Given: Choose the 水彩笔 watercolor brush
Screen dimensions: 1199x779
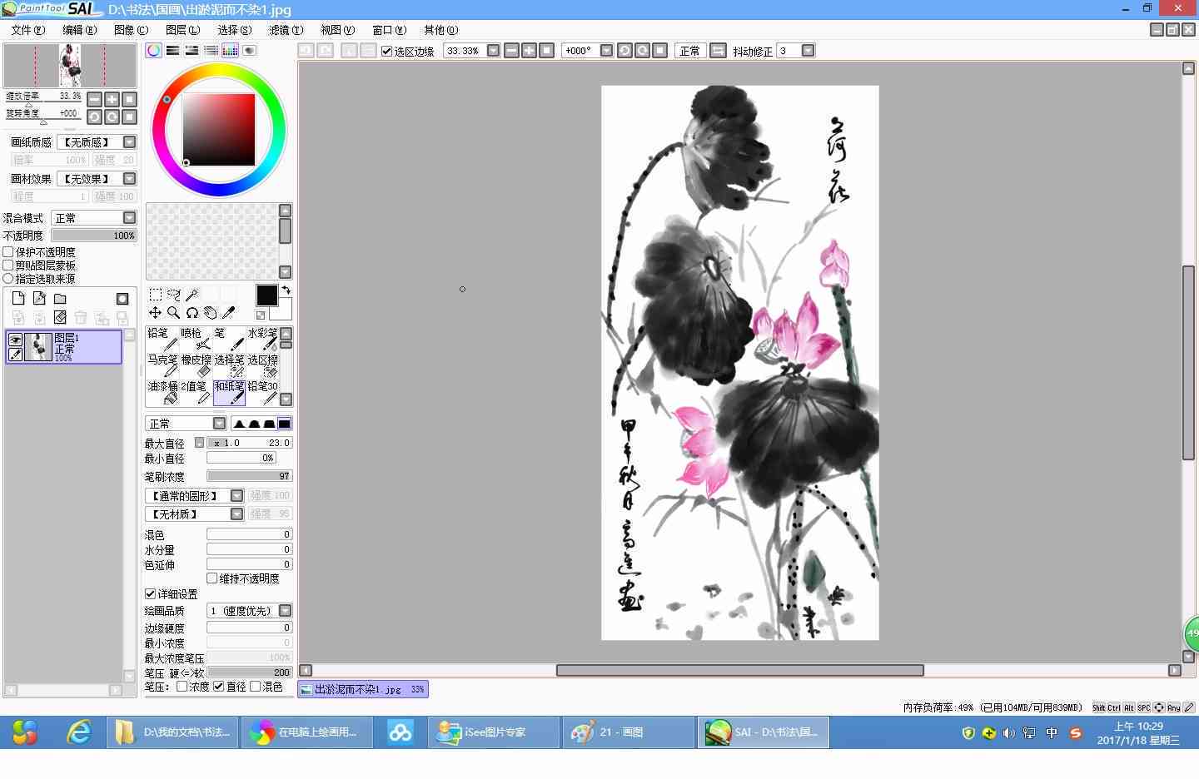Looking at the screenshot, I should point(262,339).
